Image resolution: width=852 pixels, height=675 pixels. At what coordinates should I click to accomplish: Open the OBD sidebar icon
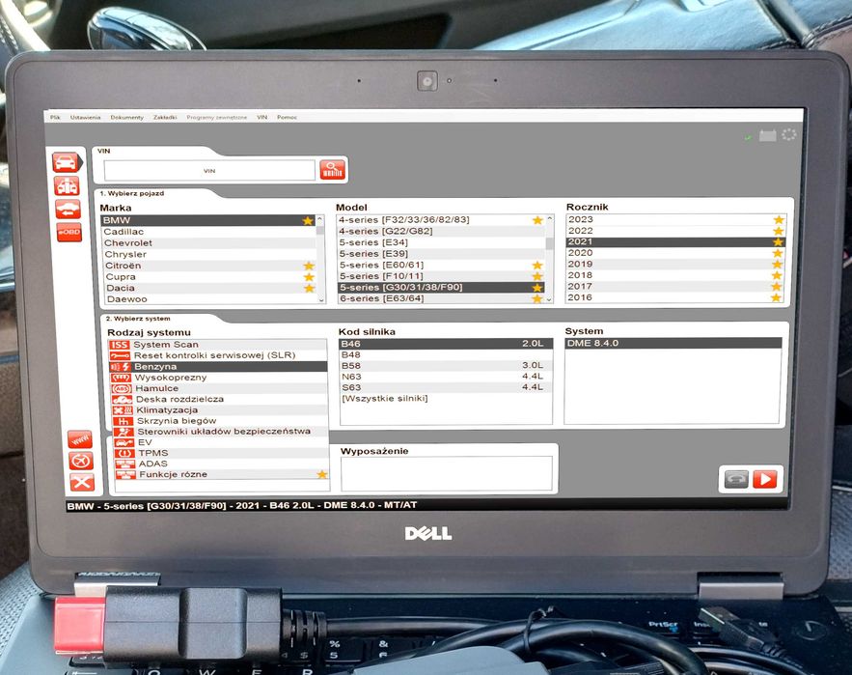tap(69, 233)
